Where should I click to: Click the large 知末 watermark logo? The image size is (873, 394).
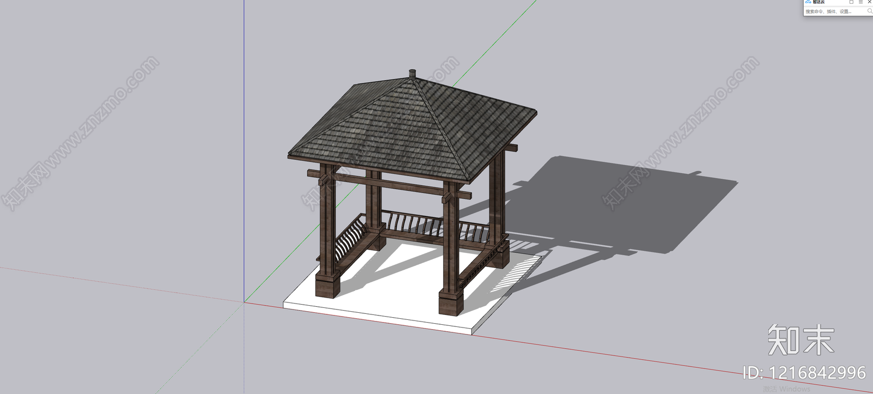800,340
